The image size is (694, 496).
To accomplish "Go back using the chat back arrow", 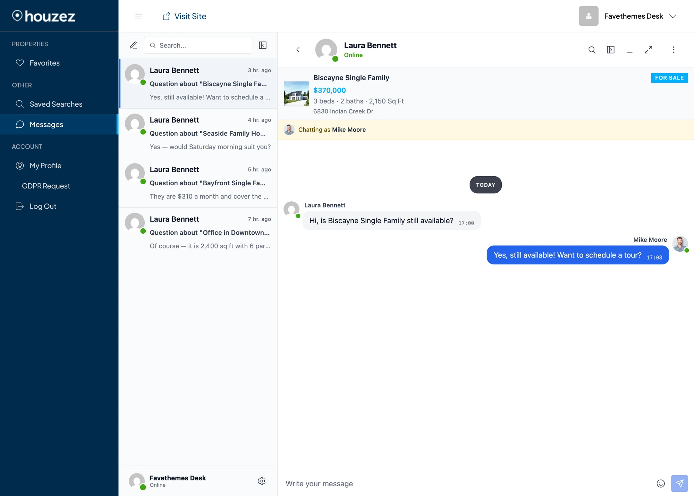I will point(298,50).
